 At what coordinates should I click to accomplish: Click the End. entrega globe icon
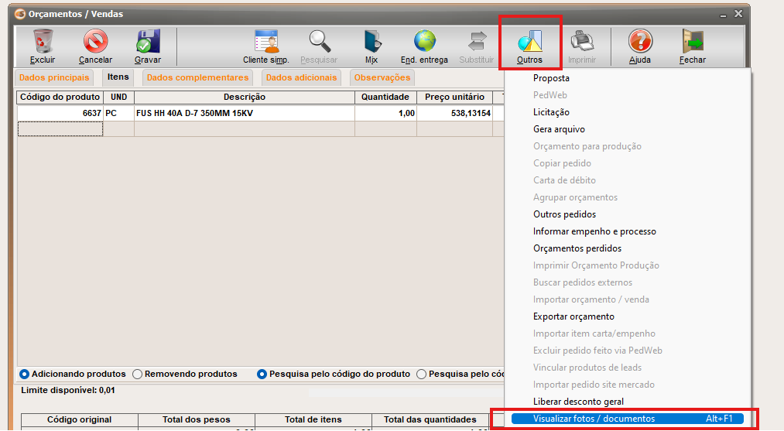424,41
